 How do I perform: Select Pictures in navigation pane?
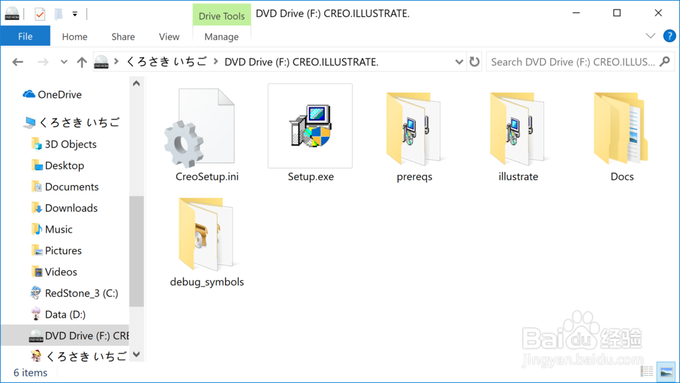click(x=56, y=250)
